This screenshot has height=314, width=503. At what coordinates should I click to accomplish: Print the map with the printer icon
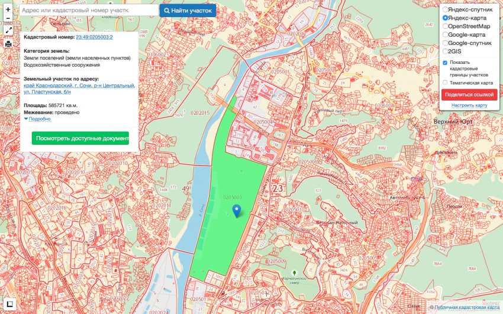pos(8,44)
